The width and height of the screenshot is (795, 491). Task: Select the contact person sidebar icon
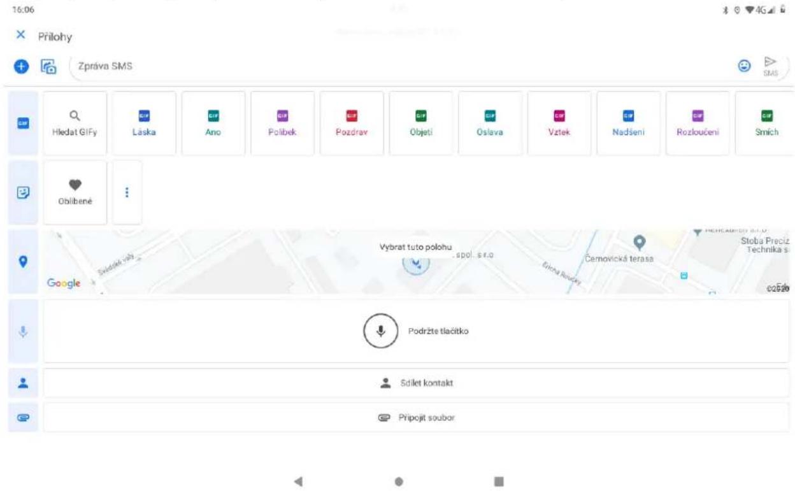[x=22, y=383]
